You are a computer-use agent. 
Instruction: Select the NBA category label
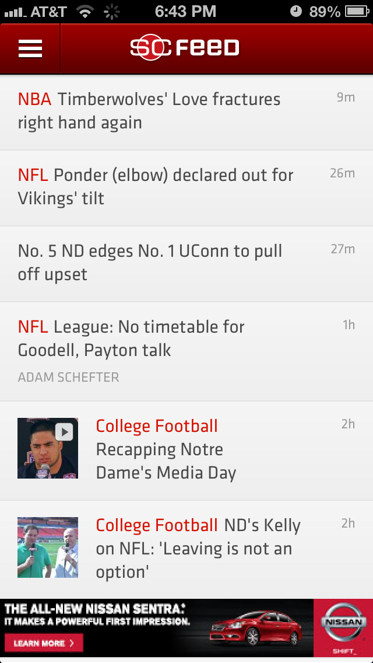pos(34,99)
